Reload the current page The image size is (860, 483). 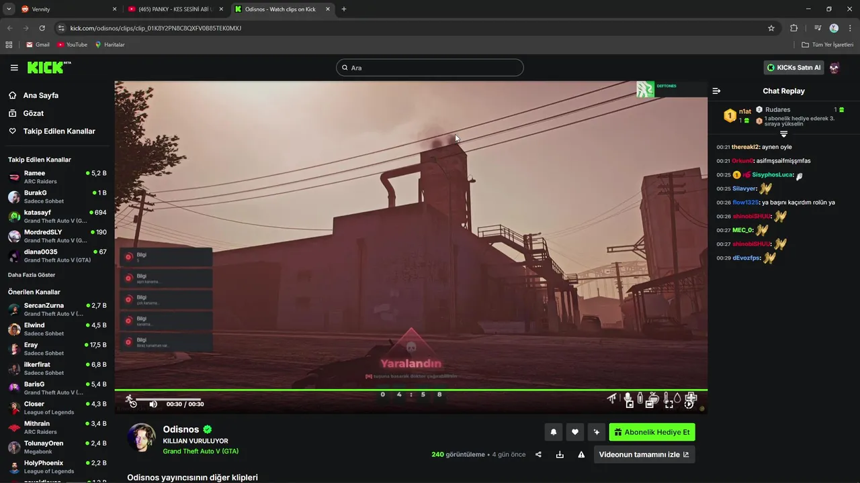click(42, 28)
